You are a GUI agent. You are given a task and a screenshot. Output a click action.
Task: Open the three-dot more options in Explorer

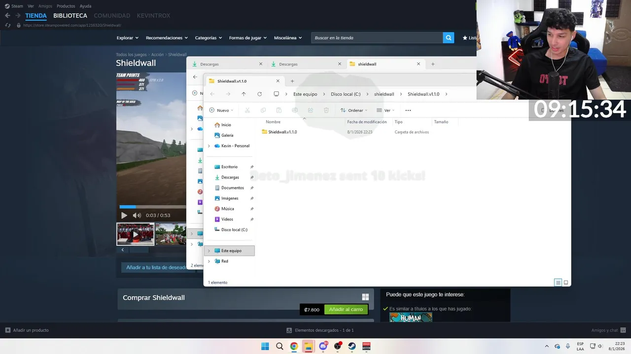(x=408, y=110)
